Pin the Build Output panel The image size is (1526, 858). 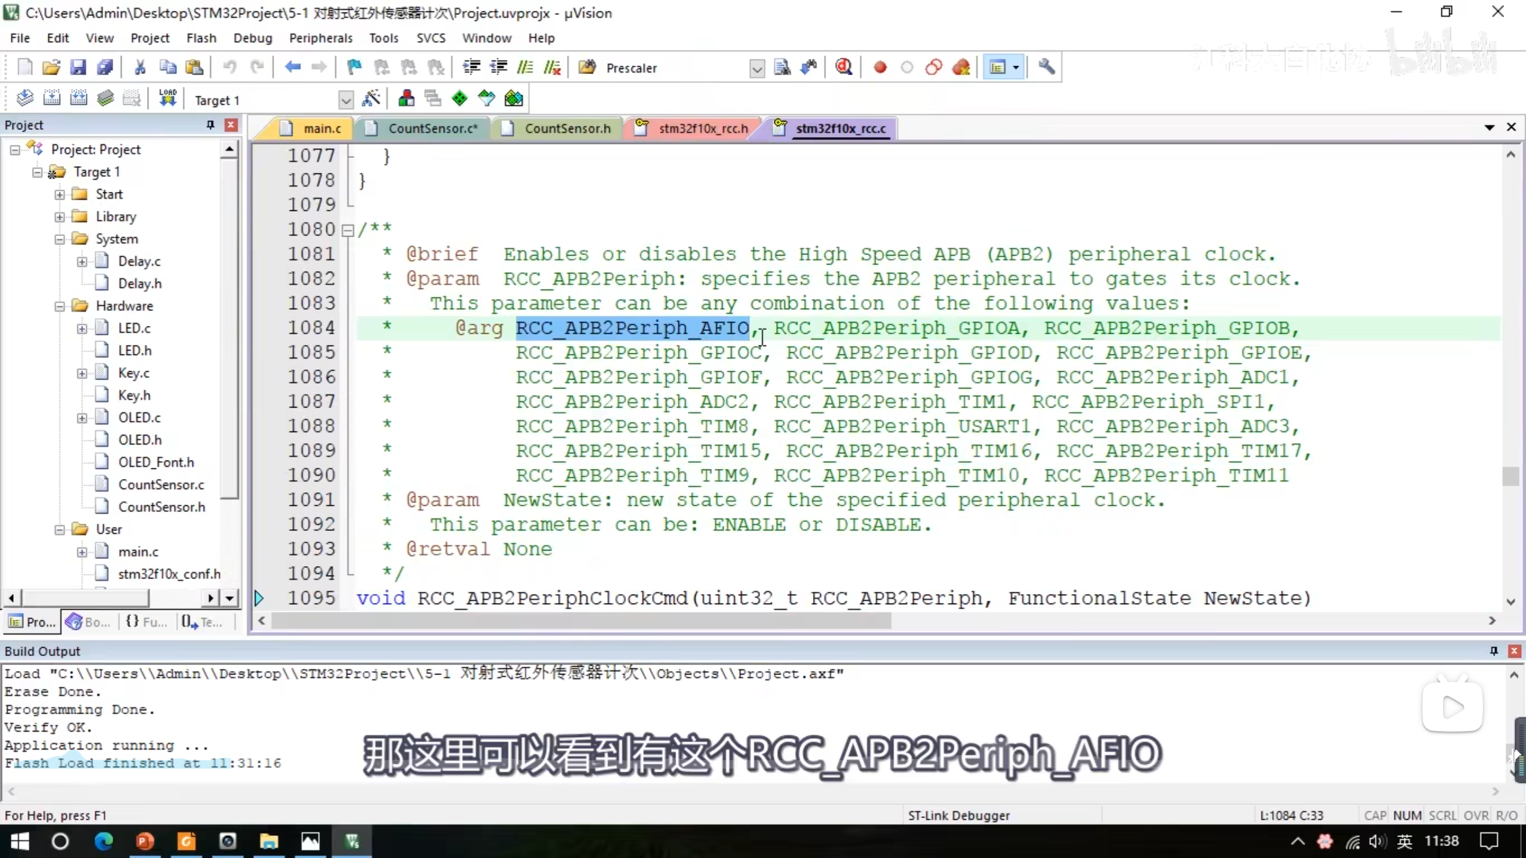1494,651
